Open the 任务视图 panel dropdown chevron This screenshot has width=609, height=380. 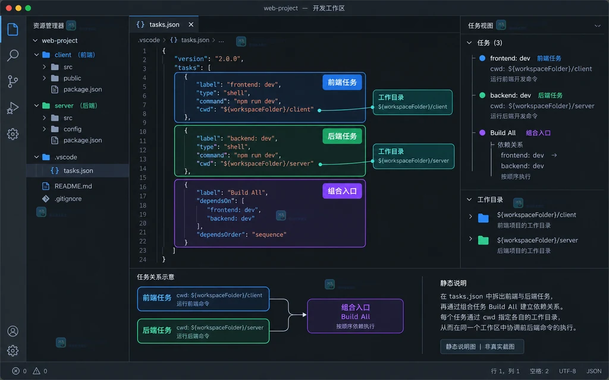pyautogui.click(x=597, y=26)
